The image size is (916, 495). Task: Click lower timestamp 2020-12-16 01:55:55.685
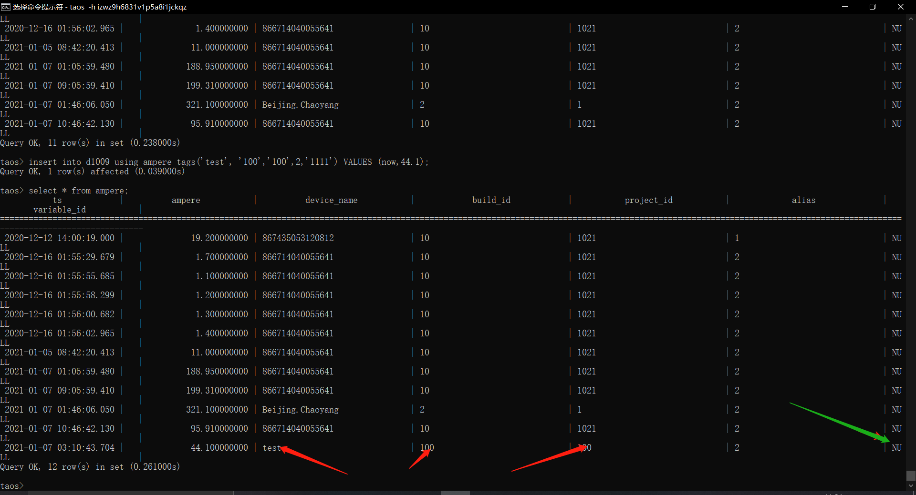click(x=60, y=276)
